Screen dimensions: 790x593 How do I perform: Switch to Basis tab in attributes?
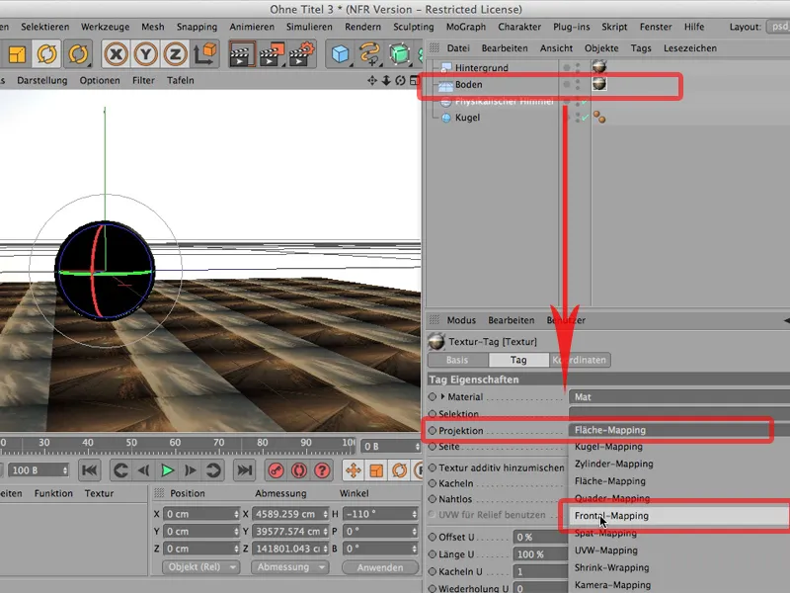tap(457, 360)
